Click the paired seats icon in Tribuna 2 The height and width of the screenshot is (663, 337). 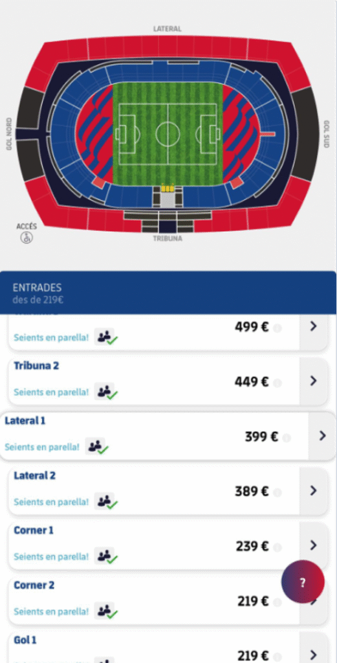[x=105, y=392]
